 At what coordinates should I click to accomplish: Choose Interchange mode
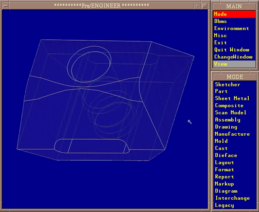point(235,198)
